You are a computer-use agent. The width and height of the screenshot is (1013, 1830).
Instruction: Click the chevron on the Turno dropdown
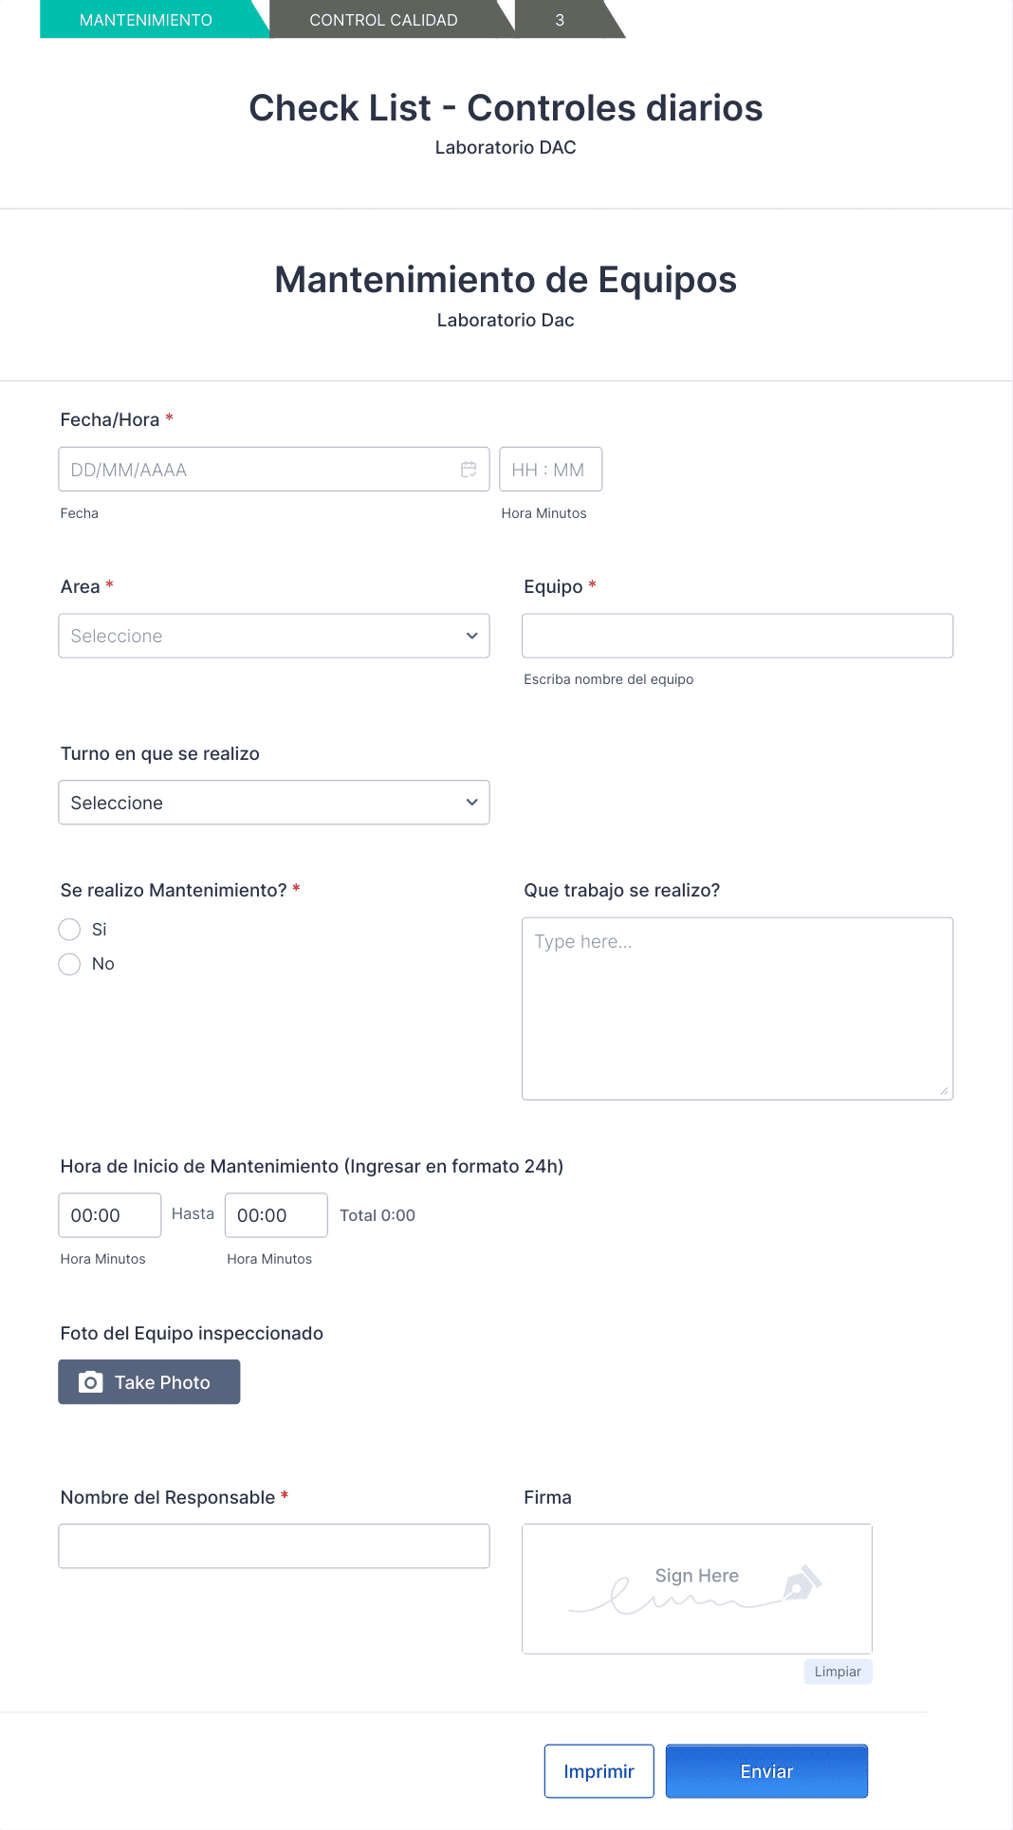tap(471, 802)
